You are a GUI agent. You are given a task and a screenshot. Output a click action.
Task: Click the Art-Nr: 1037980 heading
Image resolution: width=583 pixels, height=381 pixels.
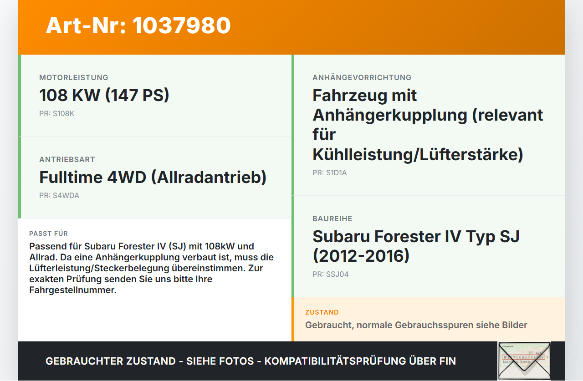[138, 25]
